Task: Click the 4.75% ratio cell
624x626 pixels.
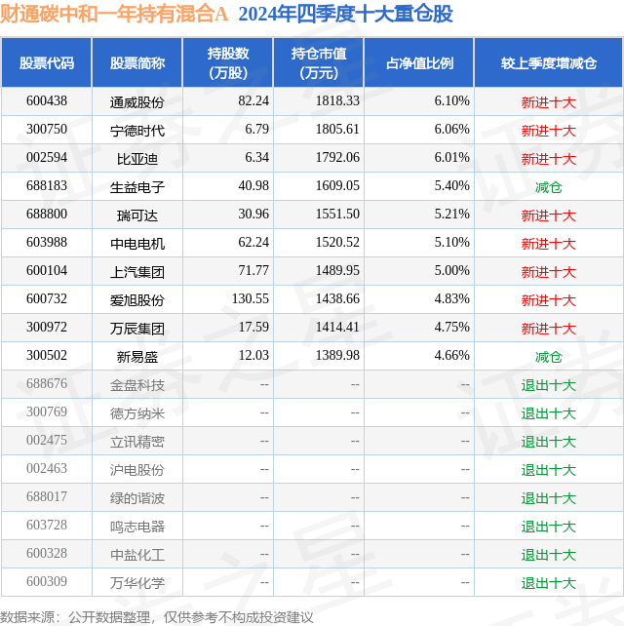Action: [x=451, y=328]
